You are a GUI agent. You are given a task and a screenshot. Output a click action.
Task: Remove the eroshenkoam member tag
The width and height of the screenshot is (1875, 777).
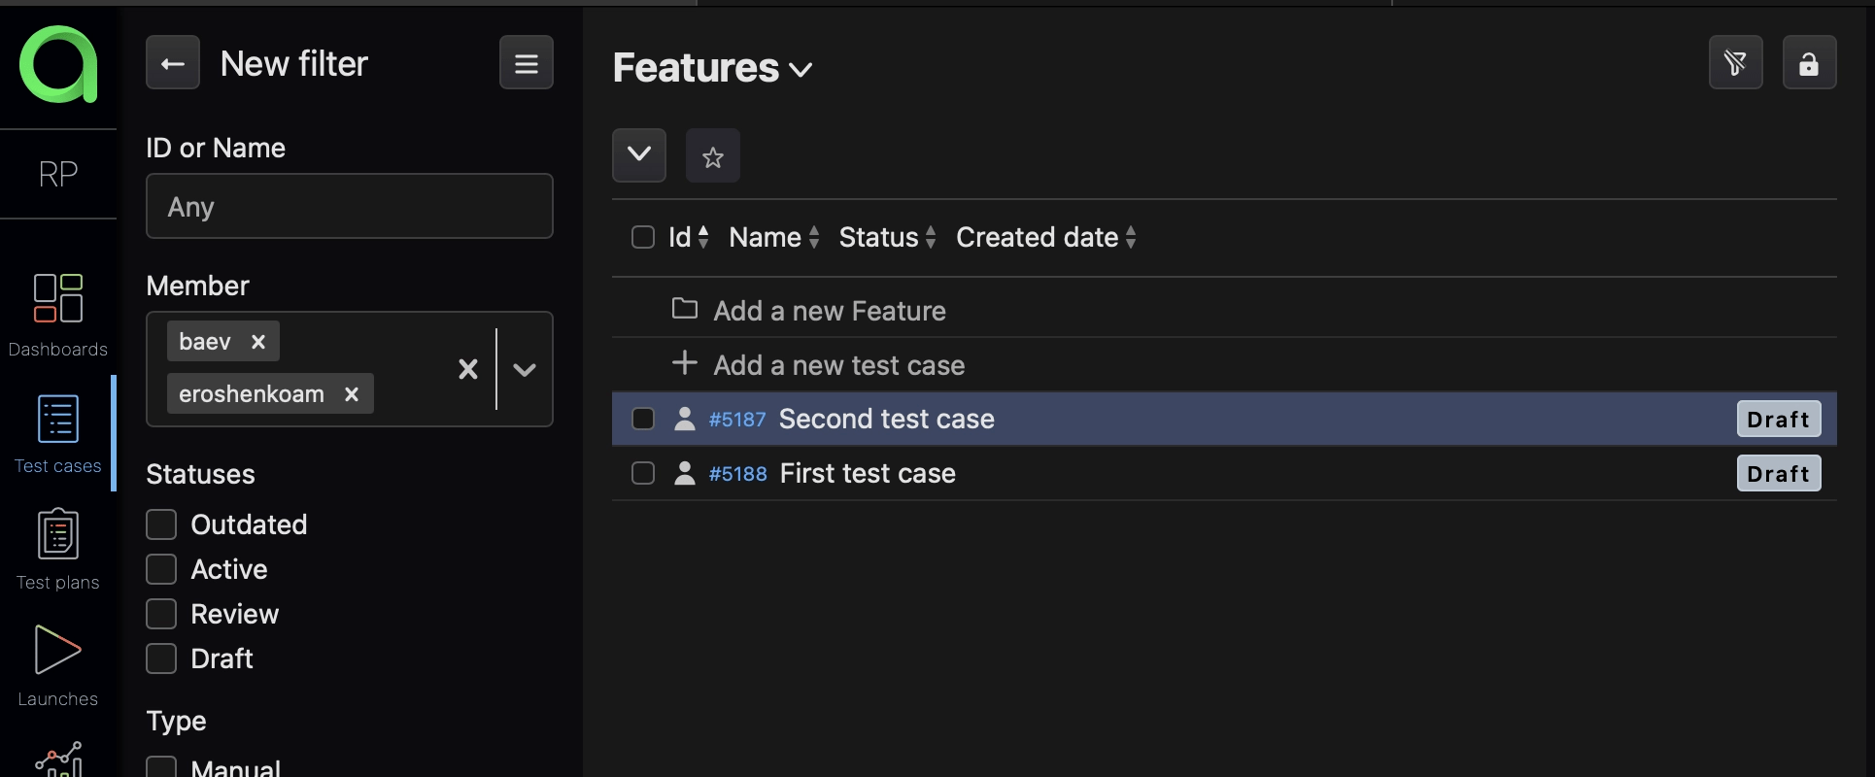pos(352,394)
